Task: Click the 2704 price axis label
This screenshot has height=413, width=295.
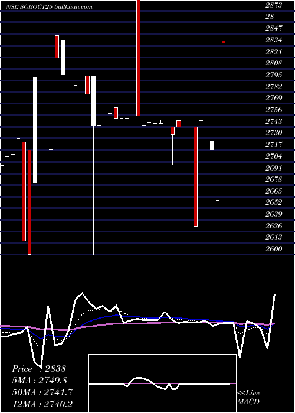Action: click(274, 156)
